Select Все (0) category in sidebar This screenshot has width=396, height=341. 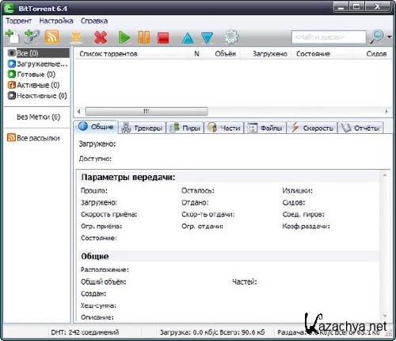coord(39,53)
